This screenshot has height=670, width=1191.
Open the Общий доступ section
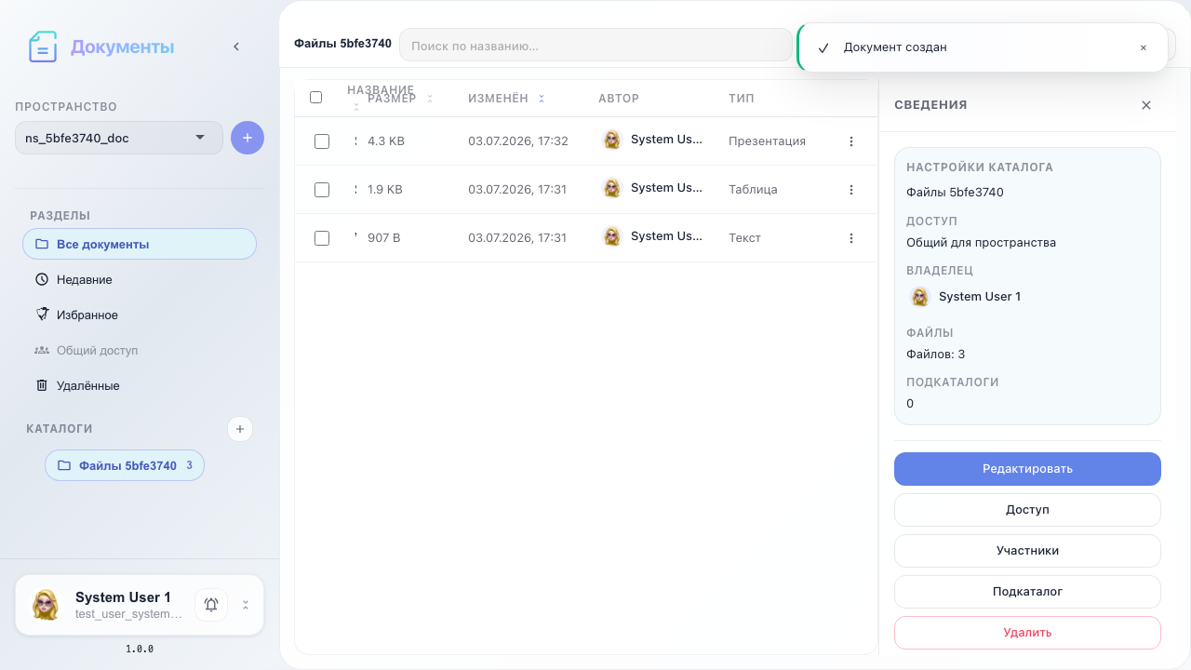click(x=140, y=350)
